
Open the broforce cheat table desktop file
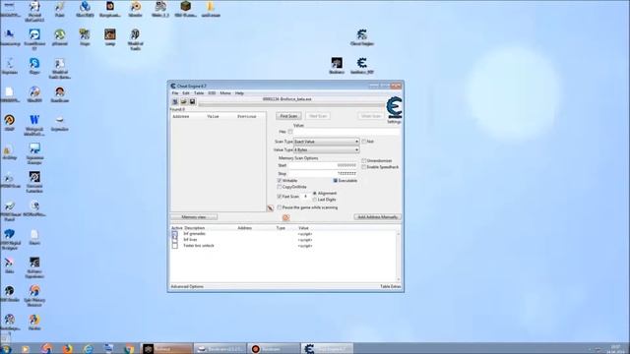point(361,66)
